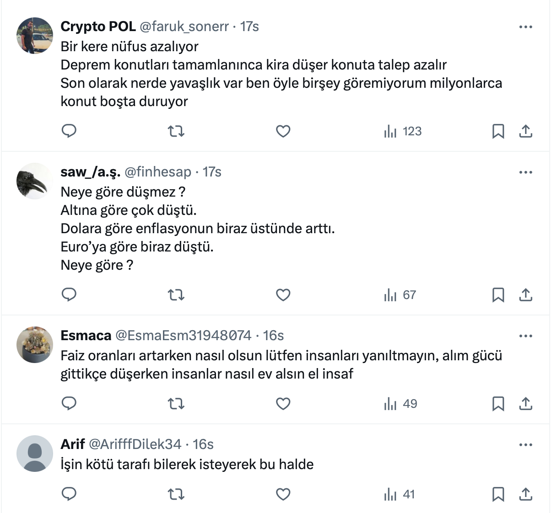Click the crow avatar of saw_/a.ş.
Image resolution: width=552 pixels, height=513 pixels.
[35, 181]
